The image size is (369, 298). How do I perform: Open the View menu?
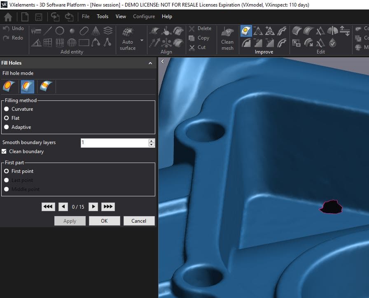(121, 16)
